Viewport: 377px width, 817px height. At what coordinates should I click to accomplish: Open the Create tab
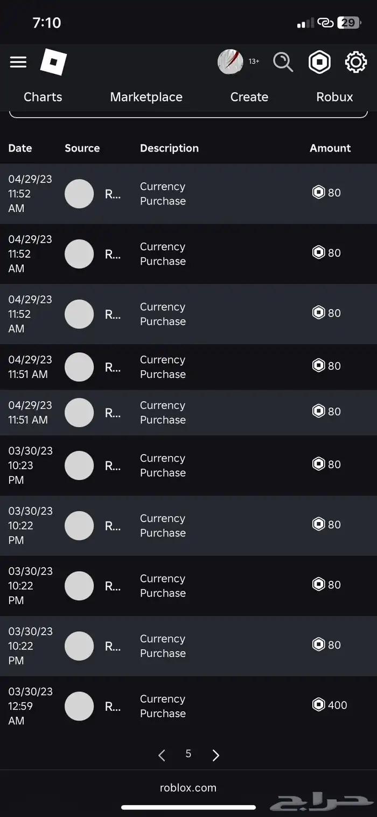[249, 97]
